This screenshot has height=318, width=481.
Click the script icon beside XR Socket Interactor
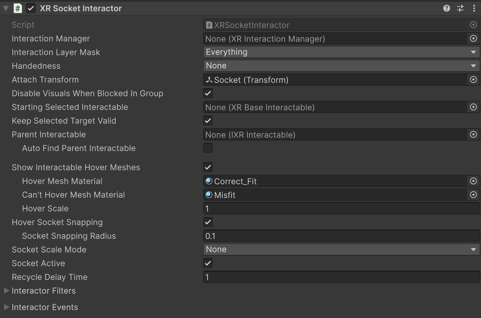pos(17,8)
